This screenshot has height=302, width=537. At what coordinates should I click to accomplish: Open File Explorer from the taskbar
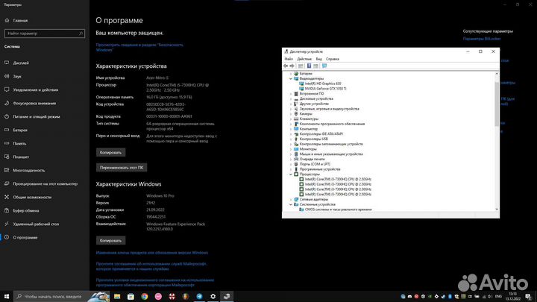(117, 296)
